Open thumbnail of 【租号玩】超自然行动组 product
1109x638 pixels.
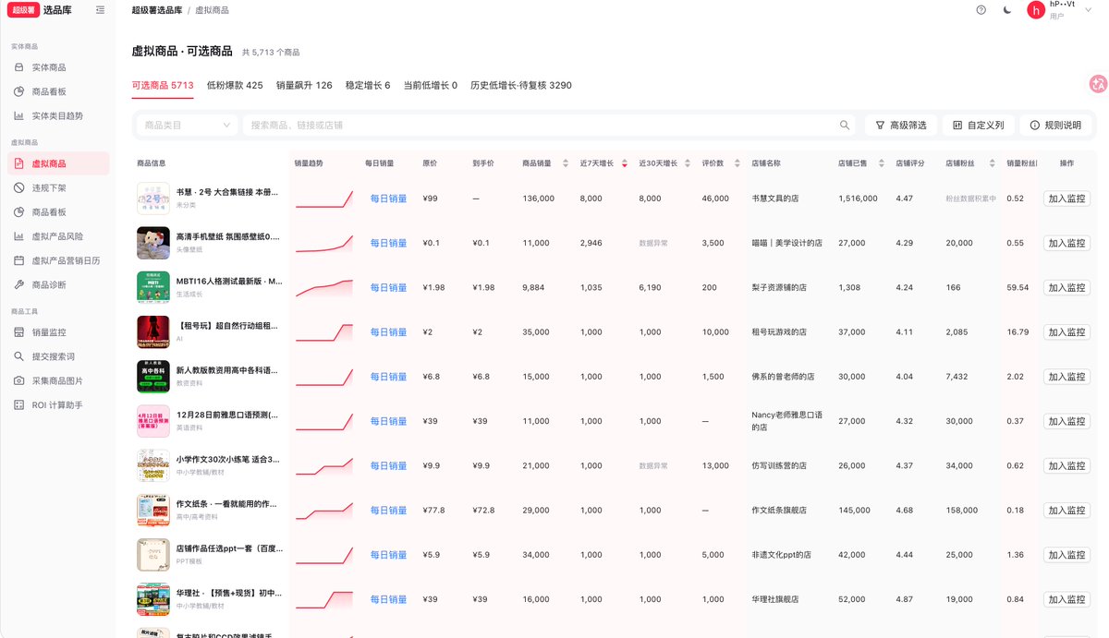pyautogui.click(x=153, y=331)
